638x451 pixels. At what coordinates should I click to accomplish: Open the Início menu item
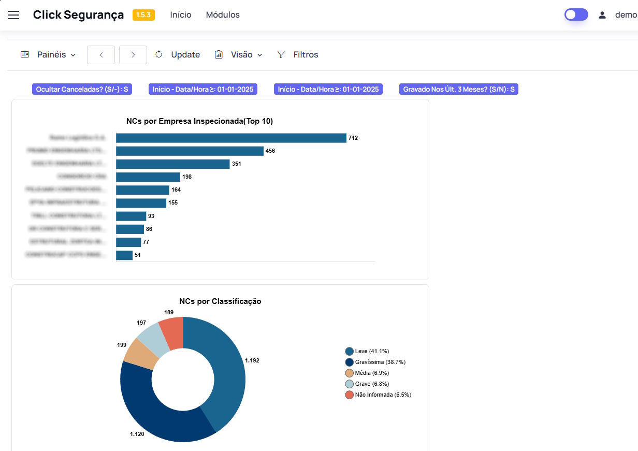181,15
